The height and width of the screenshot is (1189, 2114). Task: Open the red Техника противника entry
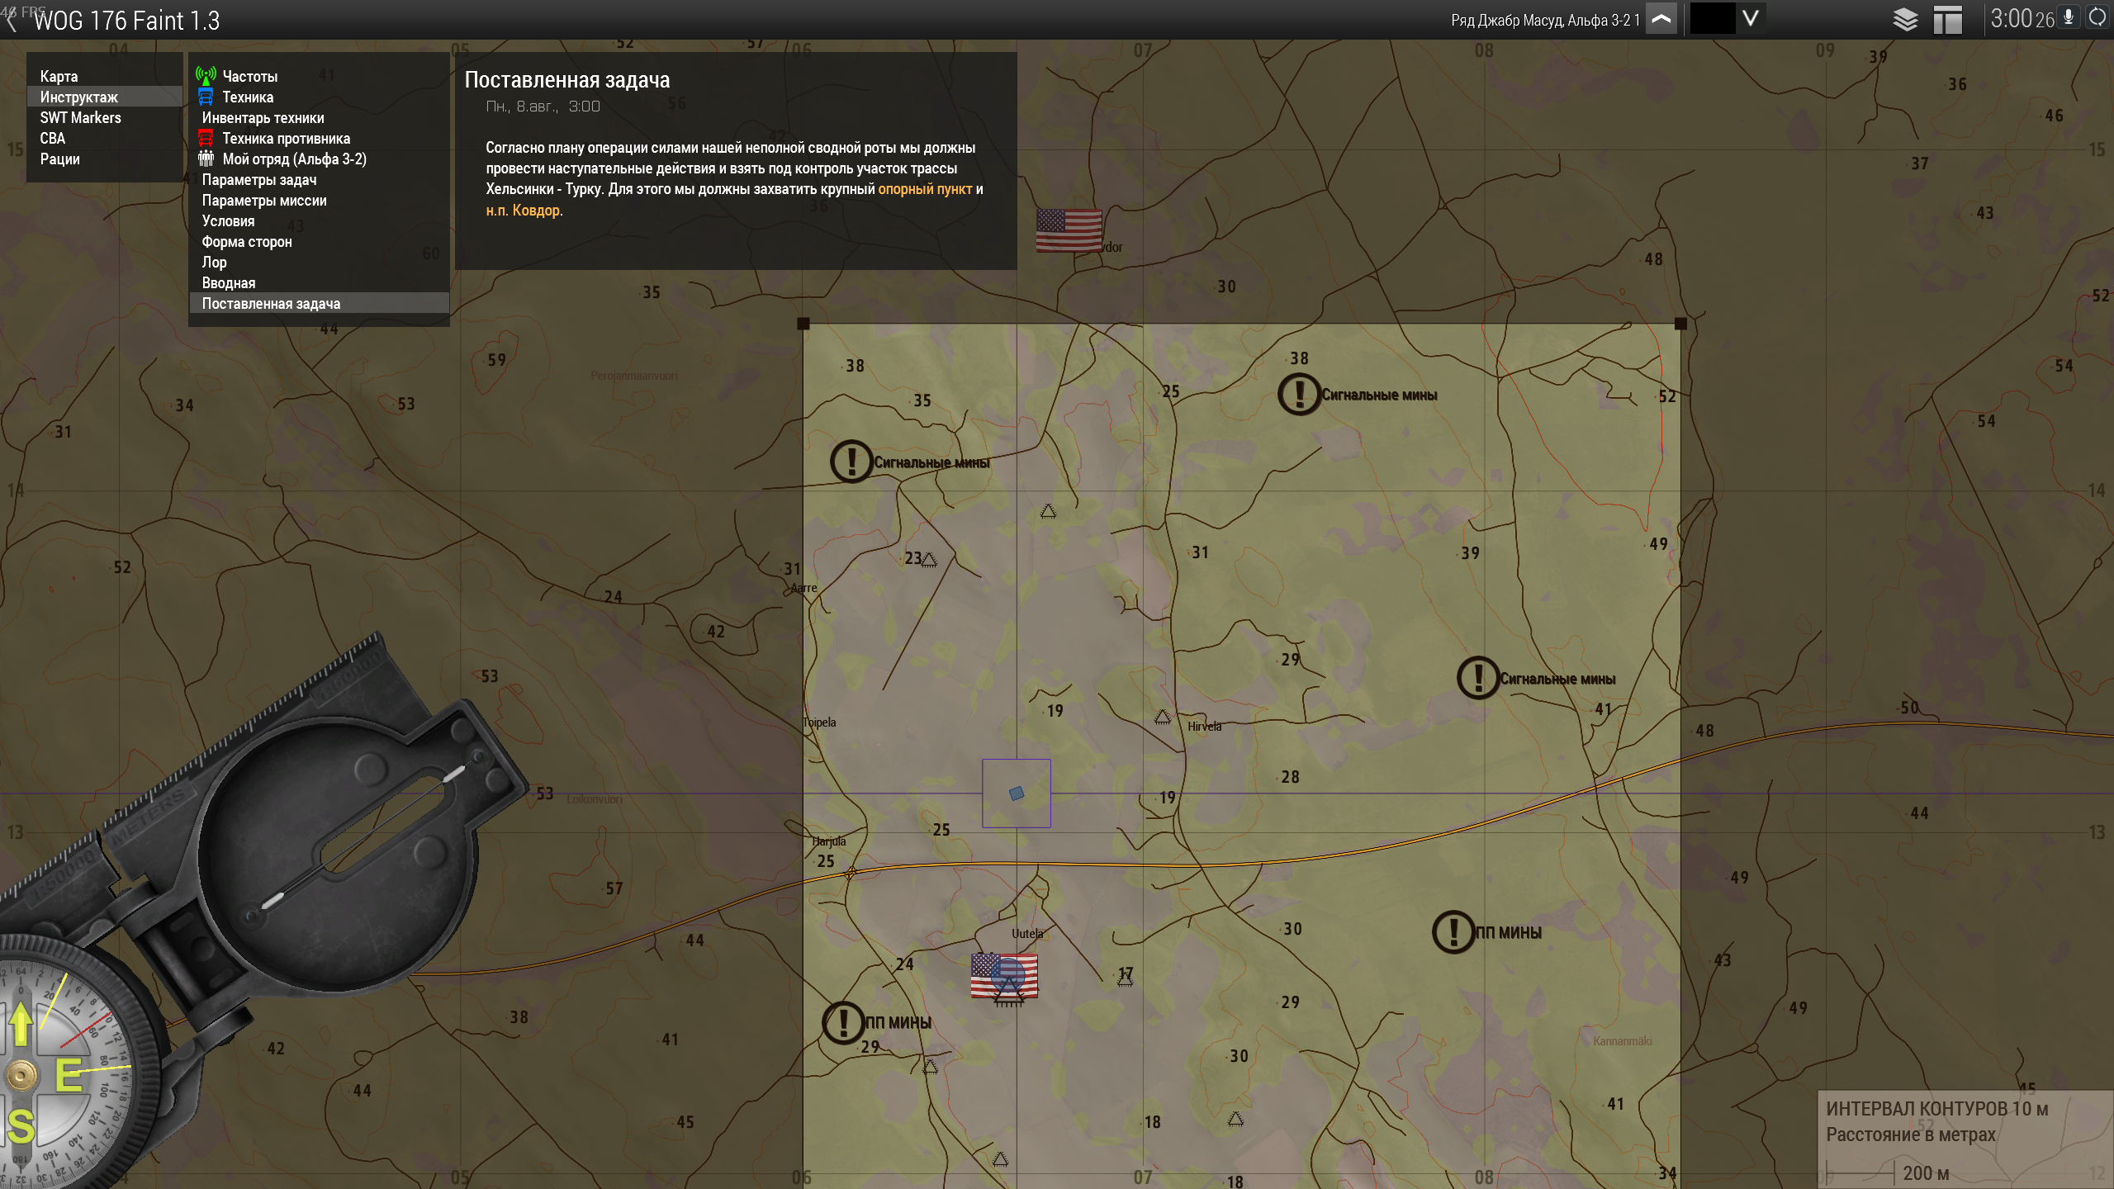coord(286,138)
